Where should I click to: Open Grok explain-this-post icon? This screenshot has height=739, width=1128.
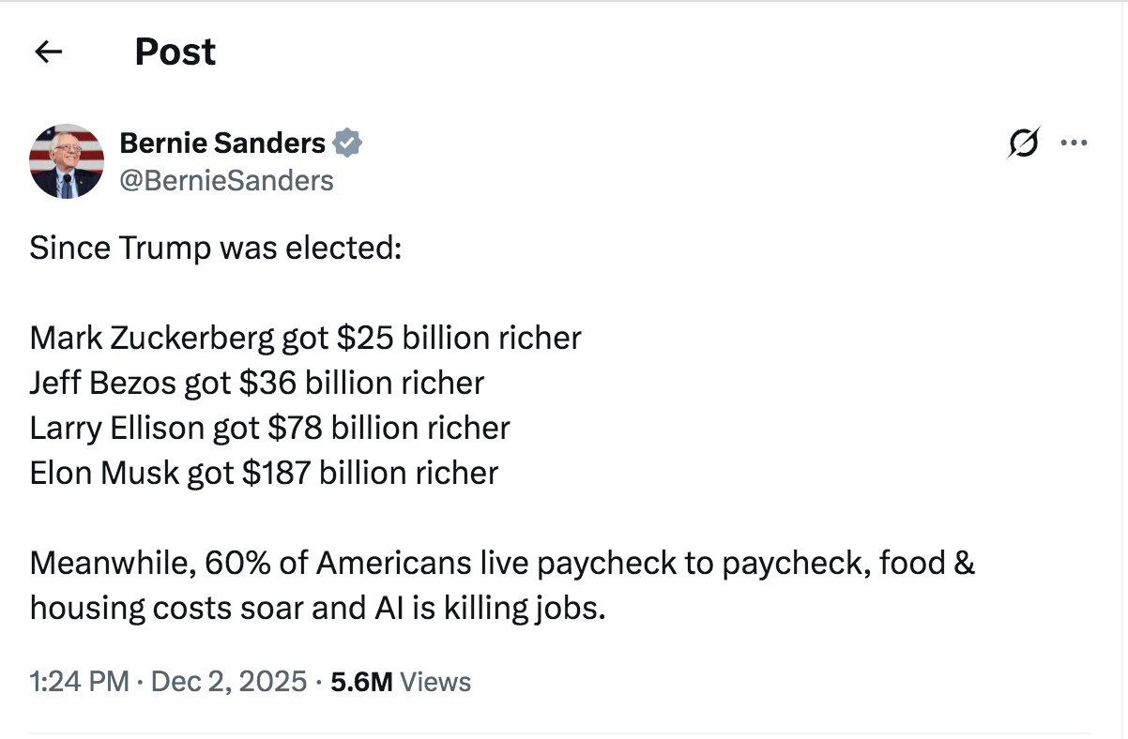1024,143
